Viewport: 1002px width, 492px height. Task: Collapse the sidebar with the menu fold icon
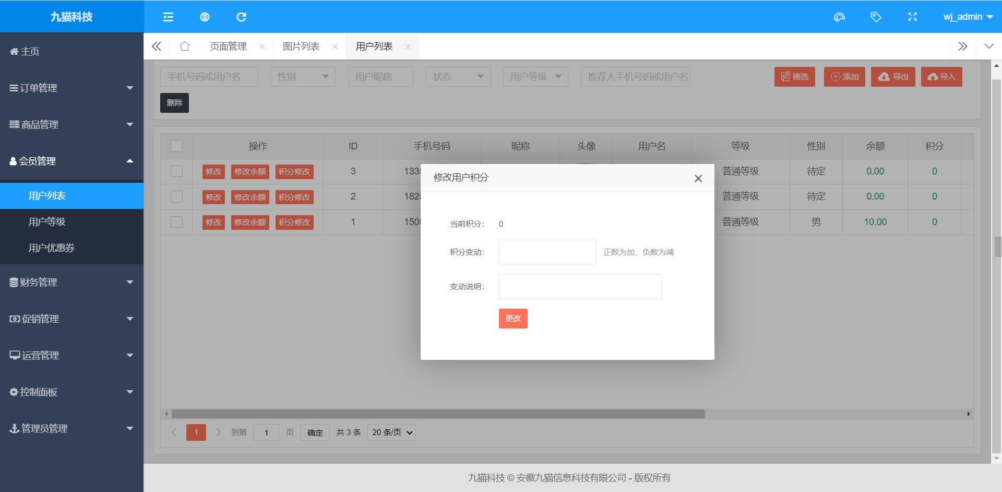(168, 17)
